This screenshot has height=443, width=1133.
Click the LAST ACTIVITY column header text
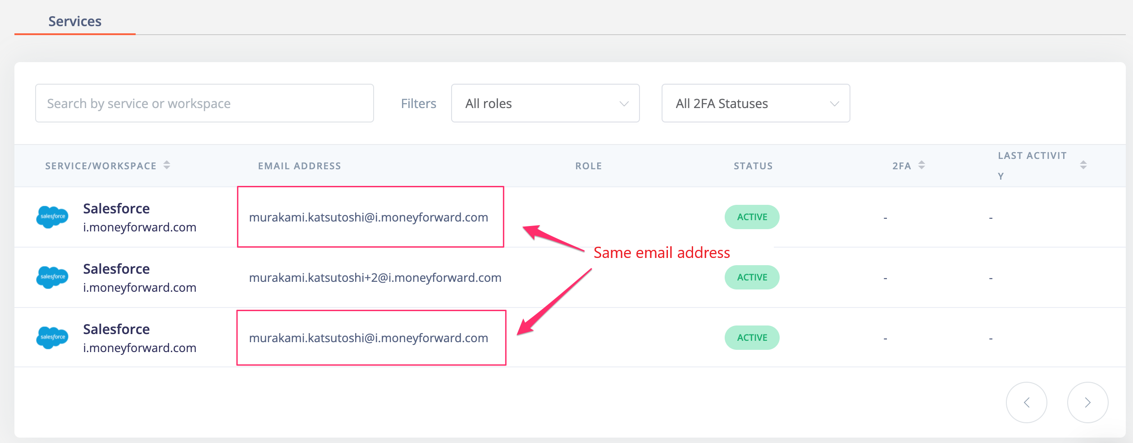click(x=1032, y=166)
